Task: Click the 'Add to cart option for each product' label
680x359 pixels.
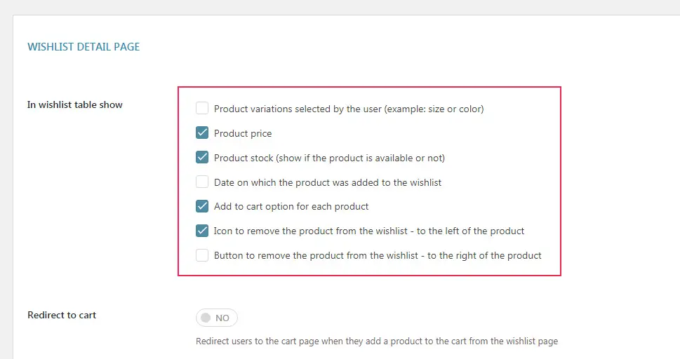Action: [291, 206]
